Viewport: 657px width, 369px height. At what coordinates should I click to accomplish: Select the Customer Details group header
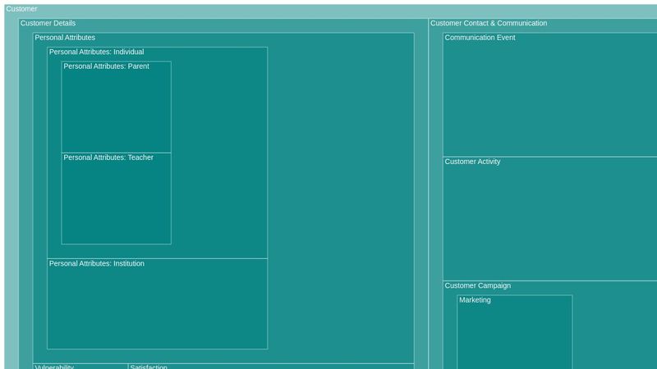(48, 24)
